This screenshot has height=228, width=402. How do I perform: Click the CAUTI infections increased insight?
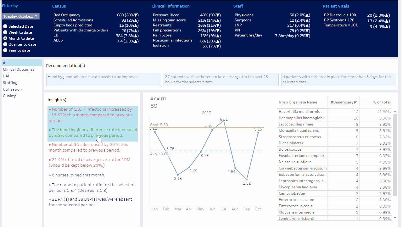tap(92, 115)
